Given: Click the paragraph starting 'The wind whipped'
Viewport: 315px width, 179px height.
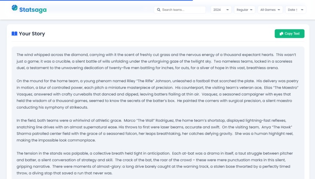Looking at the screenshot, I should pos(157,61).
